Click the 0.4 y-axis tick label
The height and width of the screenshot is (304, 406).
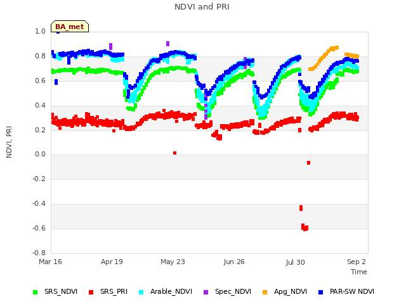[x=40, y=106]
